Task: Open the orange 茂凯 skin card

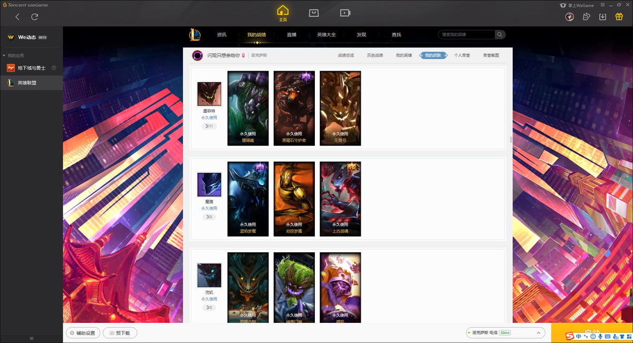Action: (340, 288)
